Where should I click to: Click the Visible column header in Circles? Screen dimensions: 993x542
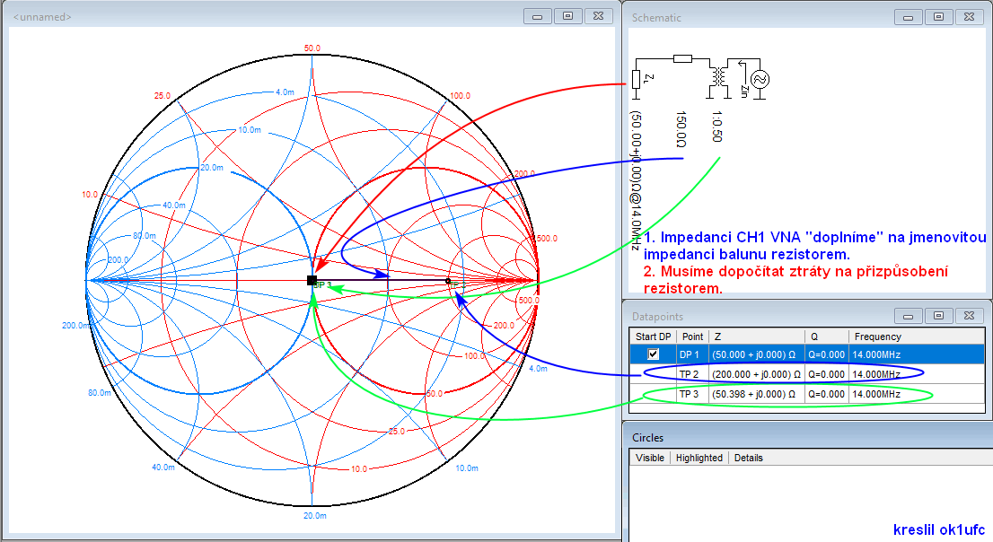tap(650, 458)
